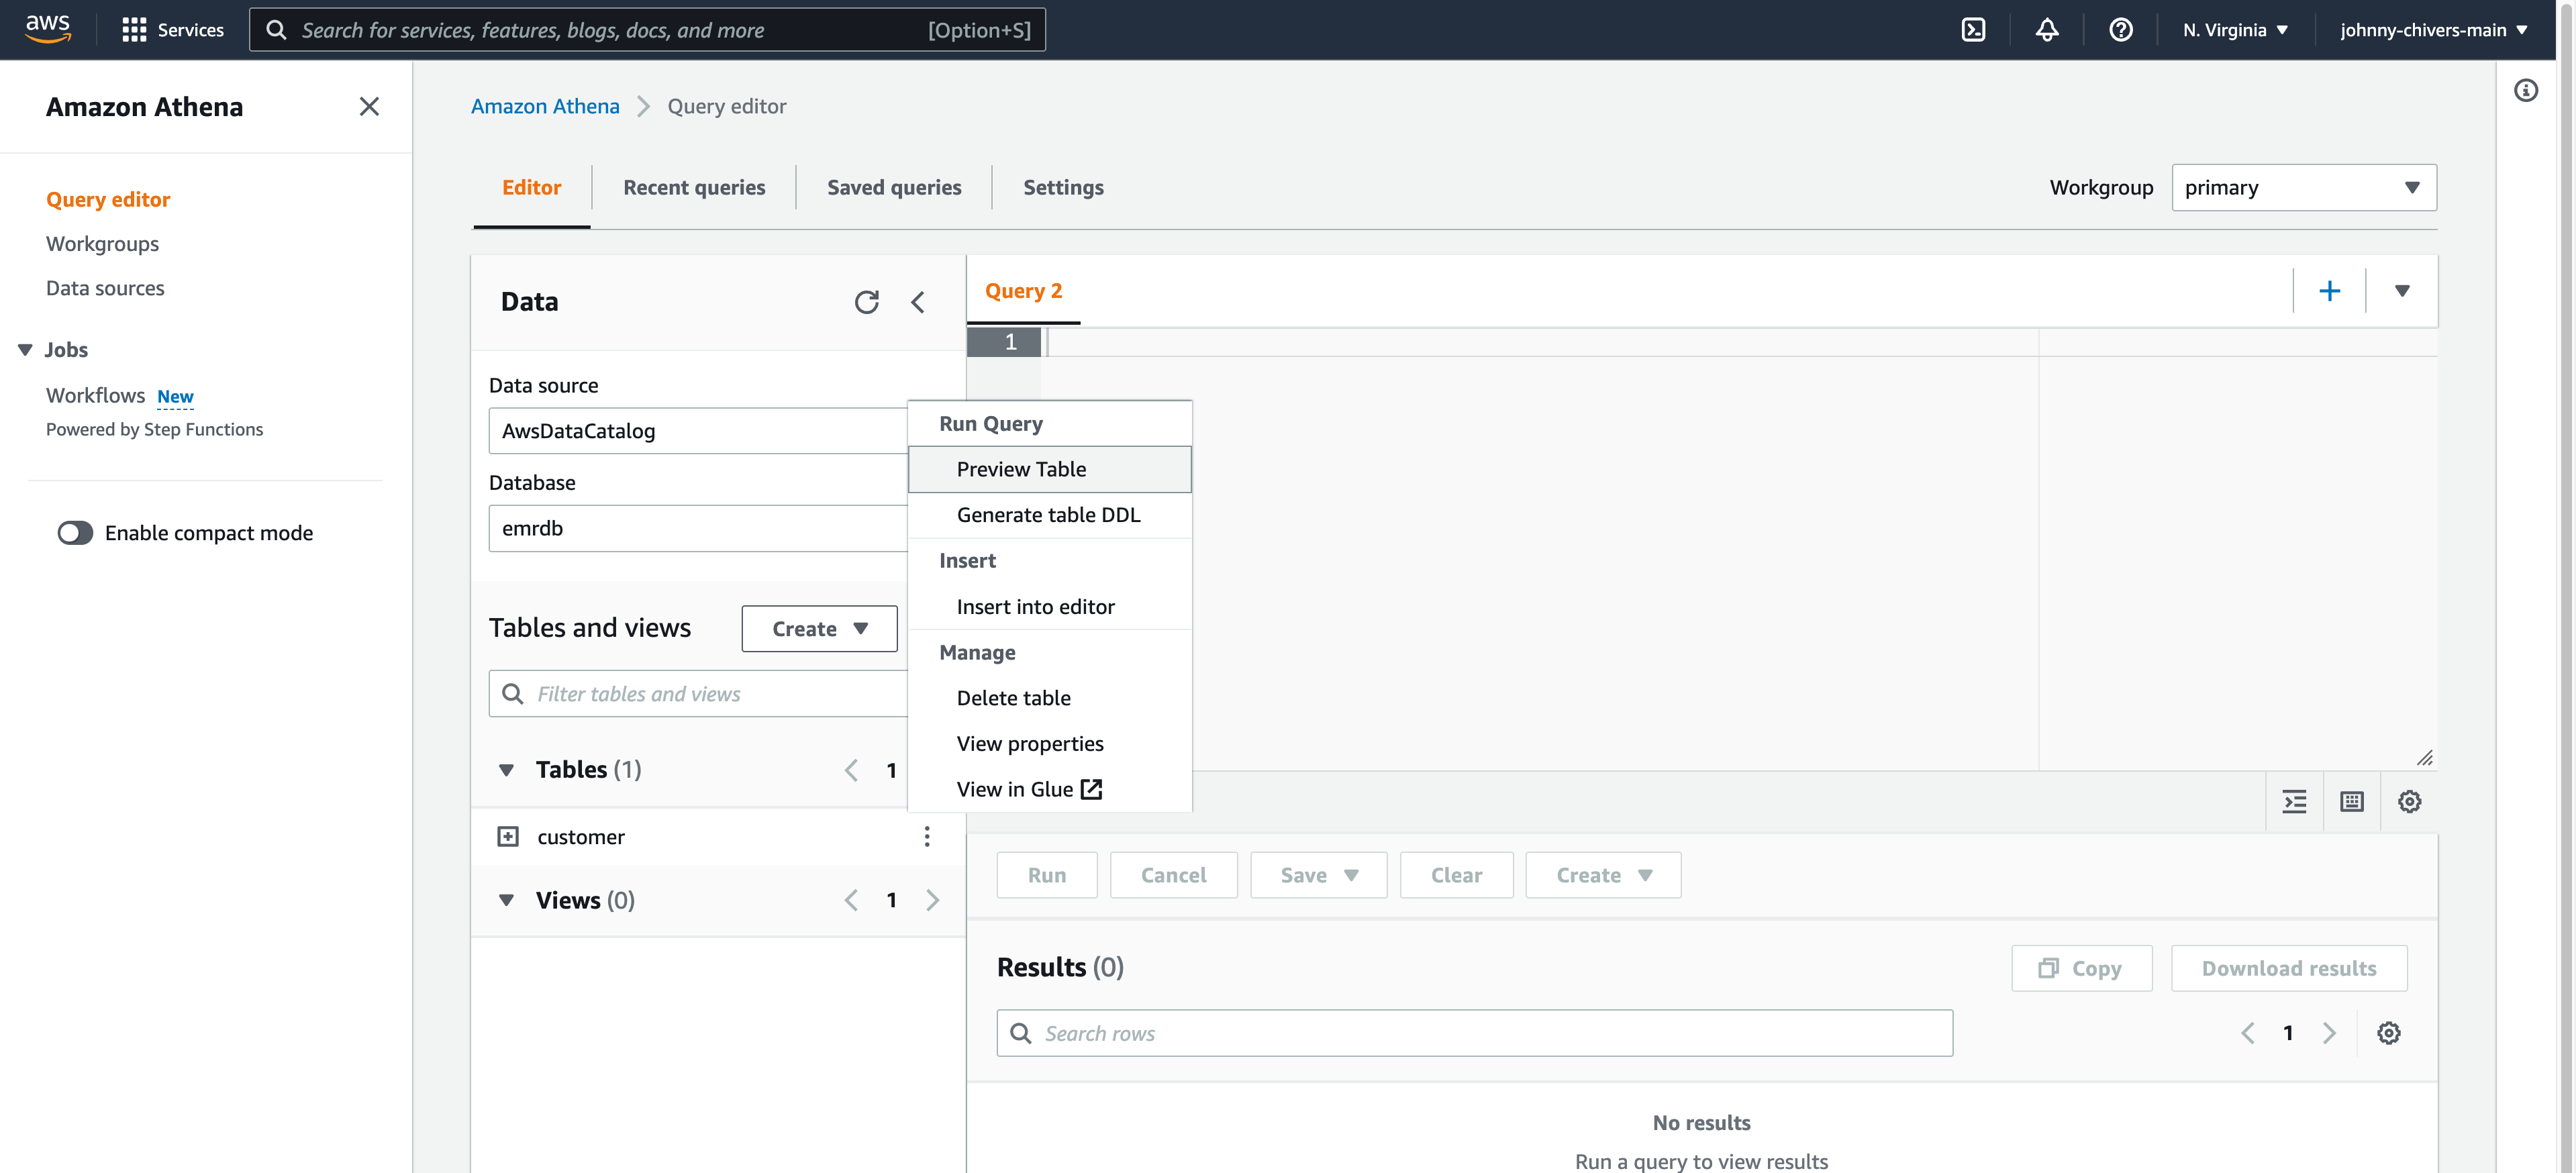Open the Workgroup primary dropdown
2576x1173 pixels.
coord(2303,188)
